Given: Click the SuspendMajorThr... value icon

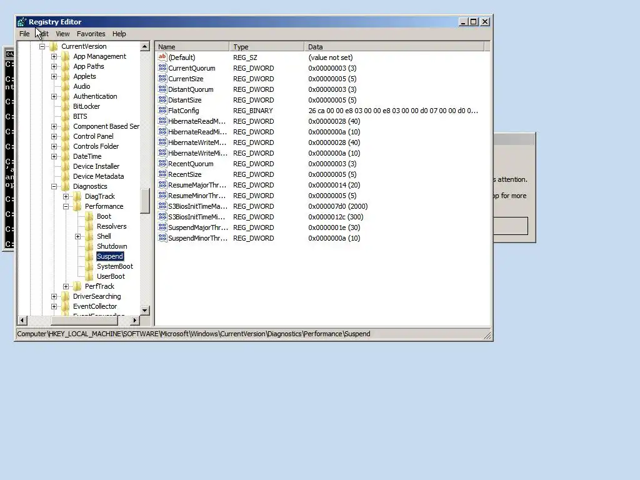Looking at the screenshot, I should coord(162,227).
